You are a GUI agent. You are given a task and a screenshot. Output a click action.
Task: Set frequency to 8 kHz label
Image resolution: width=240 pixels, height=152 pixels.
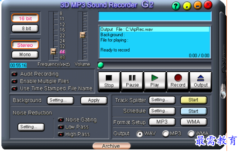pyautogui.click(x=61, y=14)
